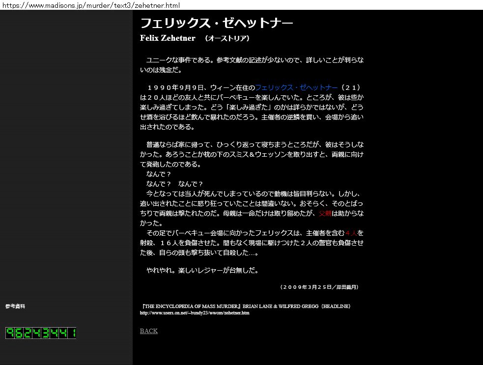
Task: Click the red 4人 highlighted text
Action: pos(351,233)
